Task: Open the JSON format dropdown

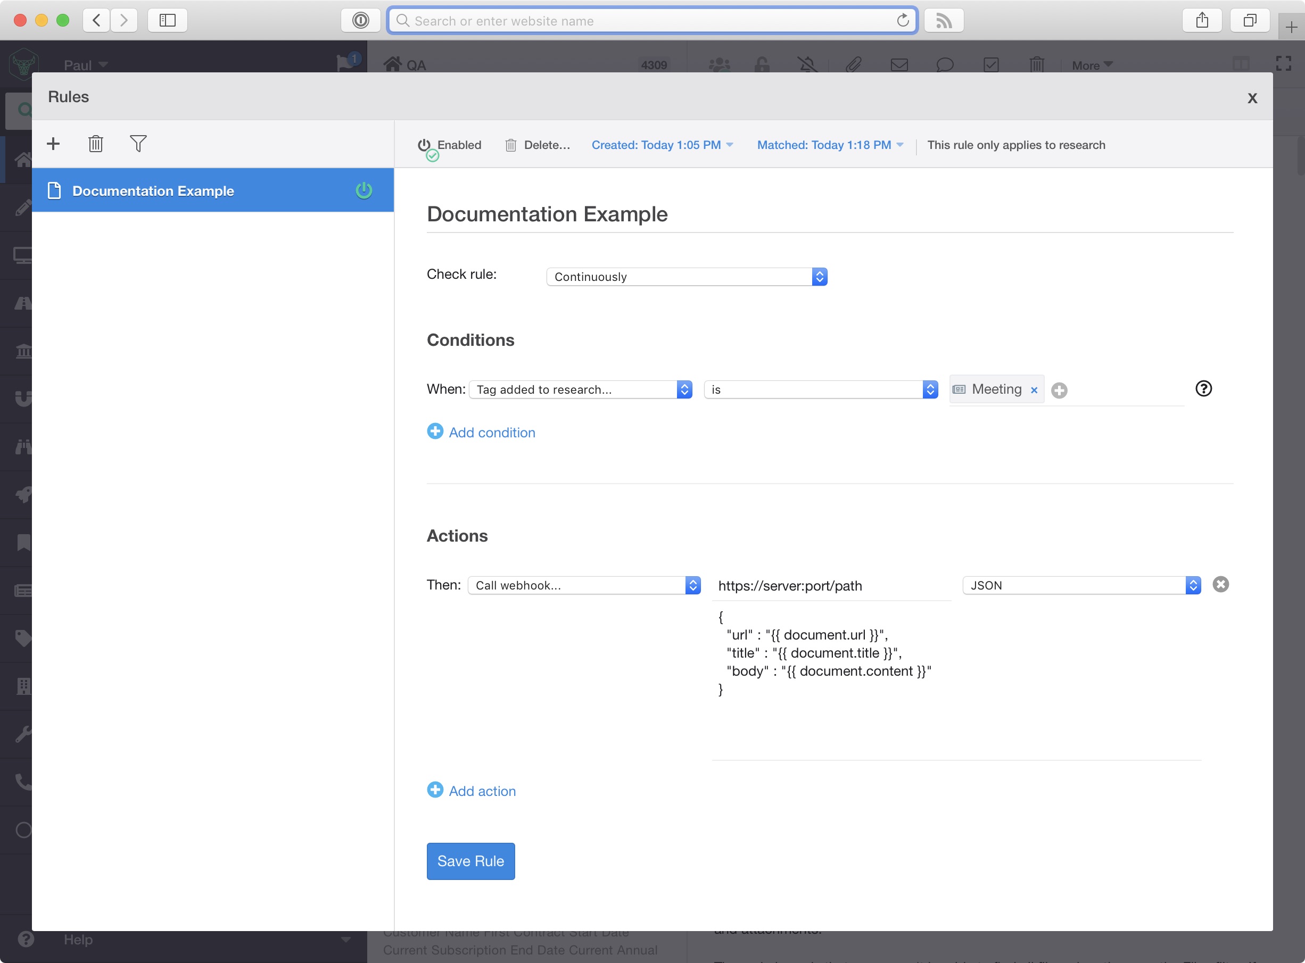Action: pos(1081,585)
